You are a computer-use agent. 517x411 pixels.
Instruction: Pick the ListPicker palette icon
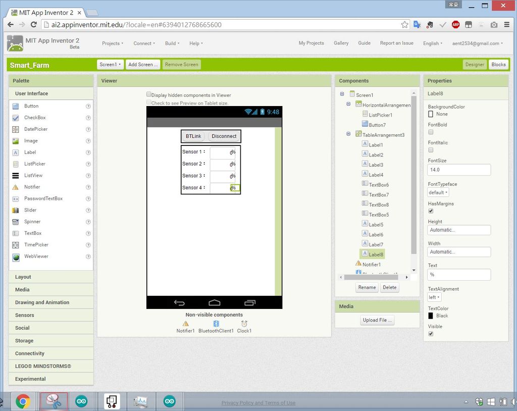[x=16, y=164]
